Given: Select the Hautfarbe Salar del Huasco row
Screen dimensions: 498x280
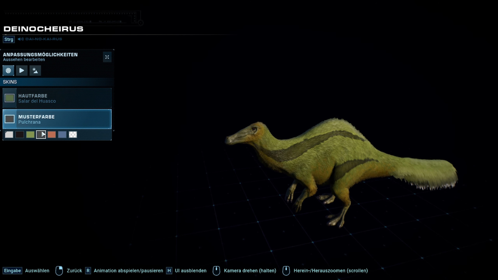Looking at the screenshot, I should coord(57,98).
